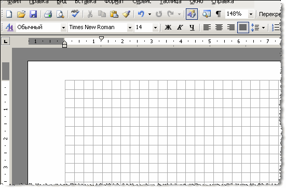Create a new blank document
Screen dimensions: 286x188
(9, 14)
